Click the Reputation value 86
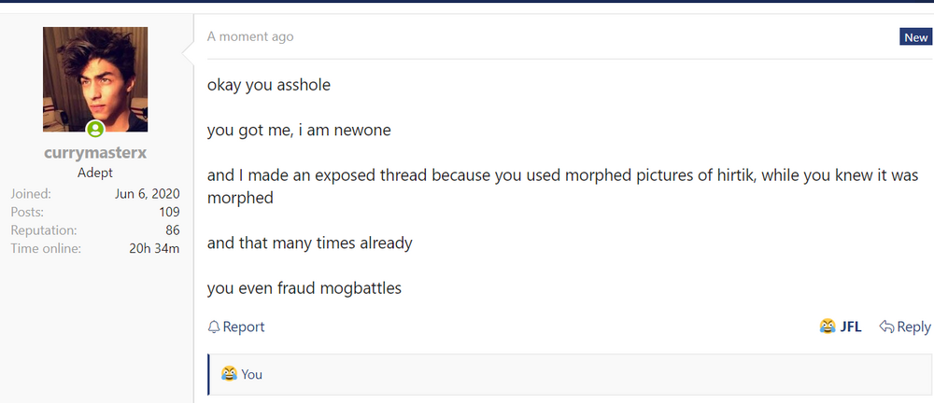This screenshot has height=403, width=934. [171, 229]
